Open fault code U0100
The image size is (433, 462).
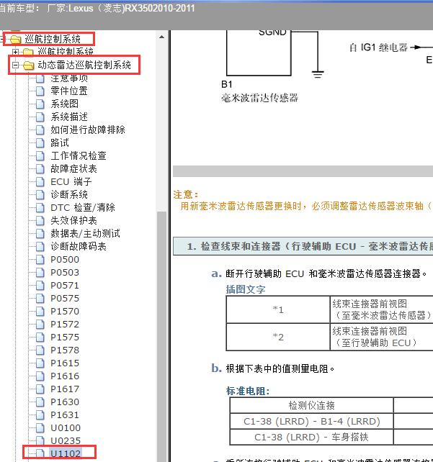[x=66, y=428]
